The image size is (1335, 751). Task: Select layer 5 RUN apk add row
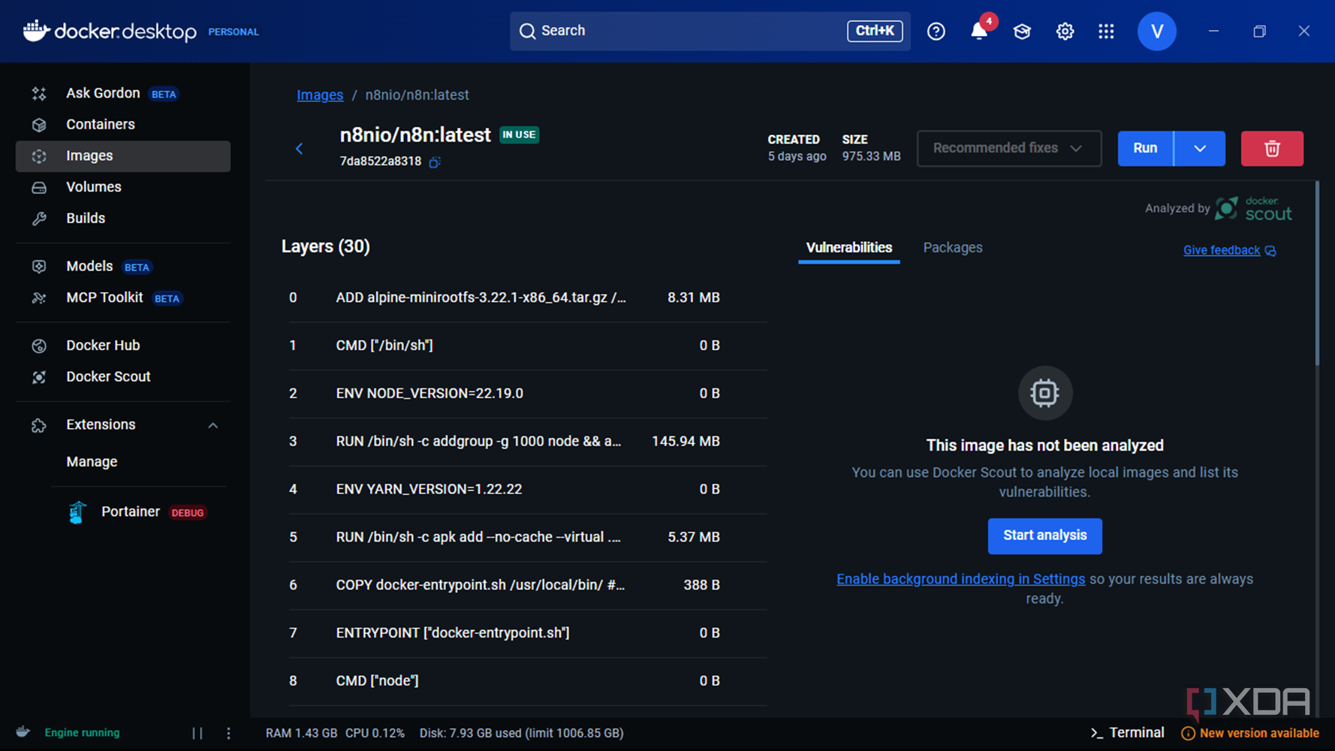click(527, 538)
